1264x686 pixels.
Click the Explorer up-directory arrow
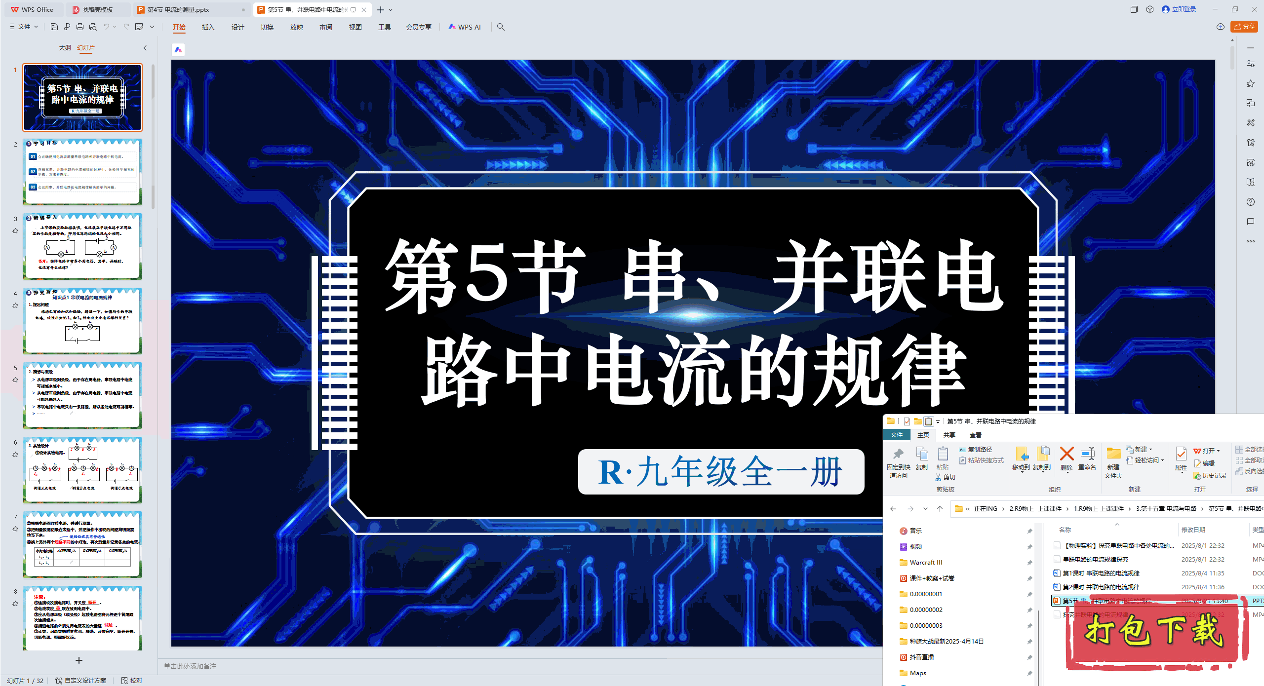[x=940, y=509]
